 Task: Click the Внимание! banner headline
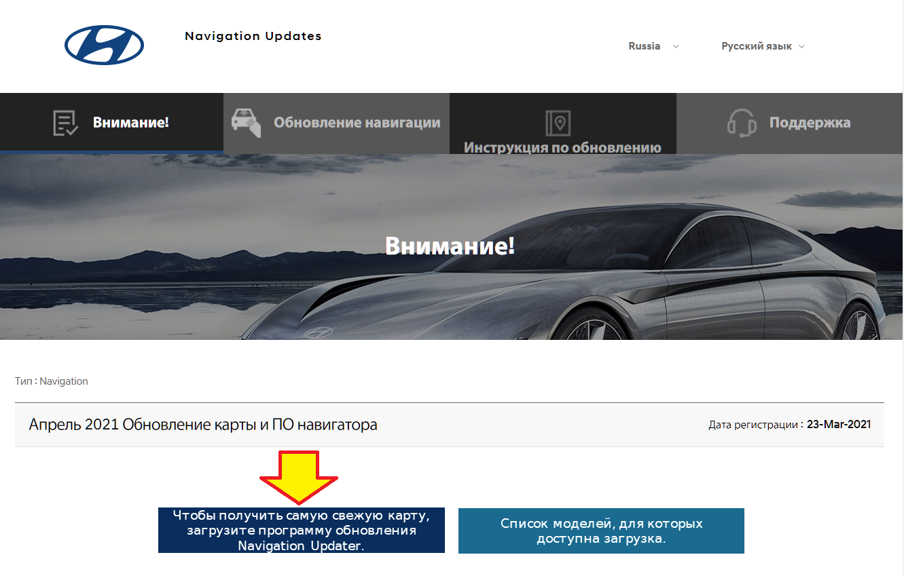point(450,246)
